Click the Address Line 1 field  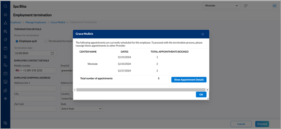[x=35, y=88]
